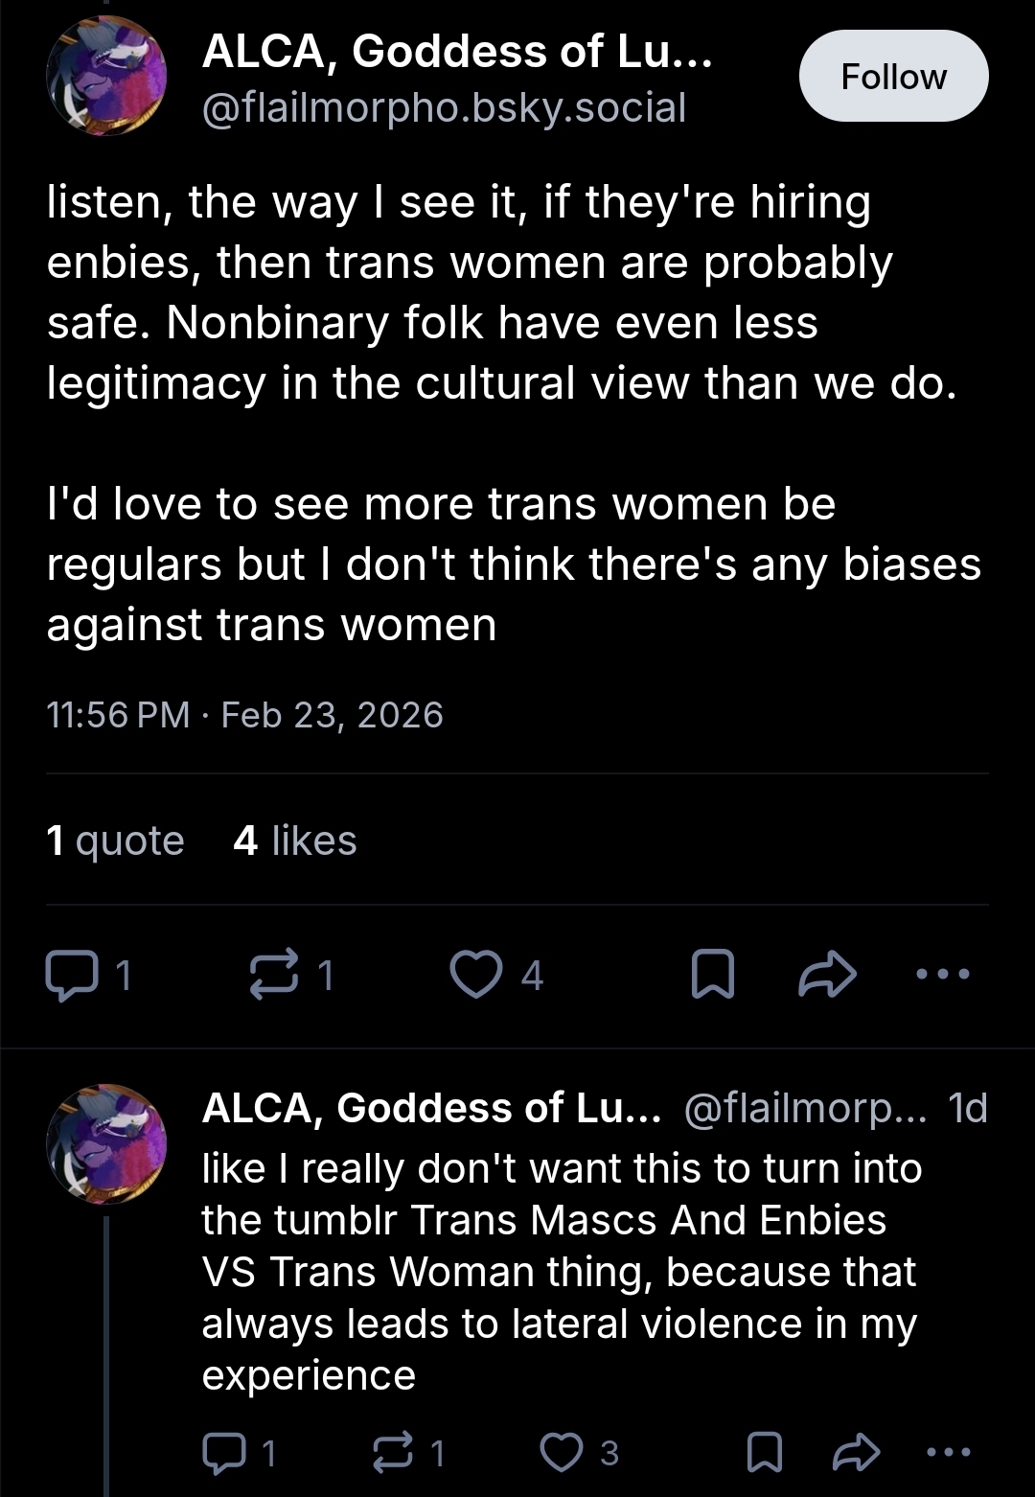Screen dimensions: 1035x1497
Task: Open the reply author's display name
Action: (431, 1108)
